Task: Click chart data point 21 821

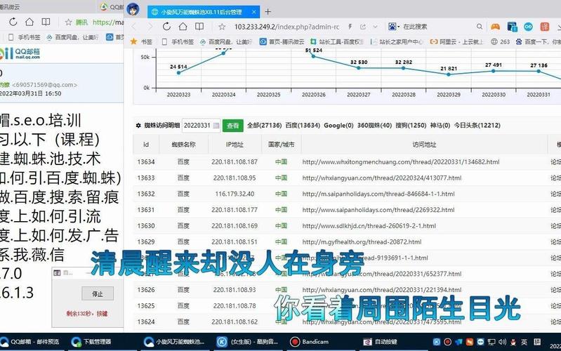Action: point(449,74)
